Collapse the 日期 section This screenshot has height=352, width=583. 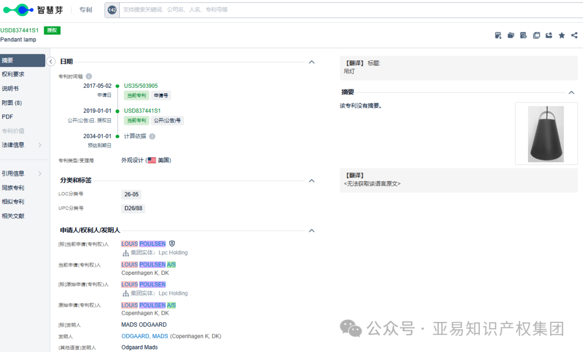pyautogui.click(x=311, y=62)
